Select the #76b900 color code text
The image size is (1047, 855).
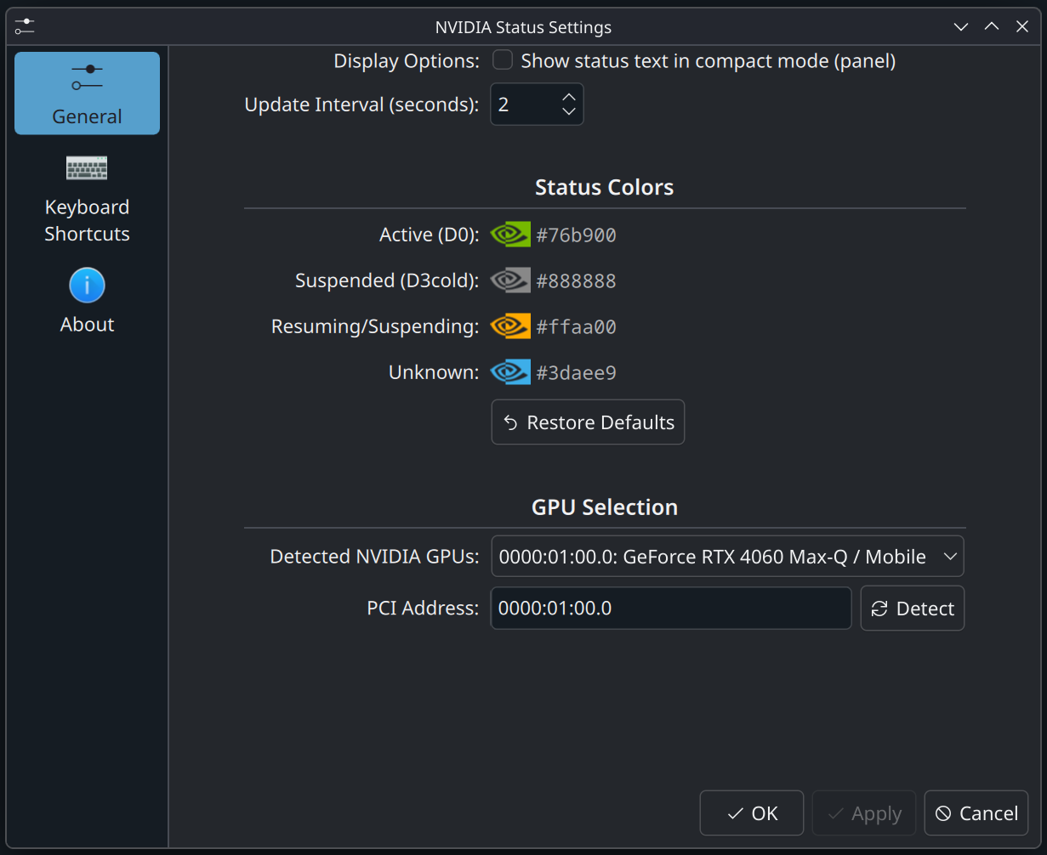[x=576, y=235]
